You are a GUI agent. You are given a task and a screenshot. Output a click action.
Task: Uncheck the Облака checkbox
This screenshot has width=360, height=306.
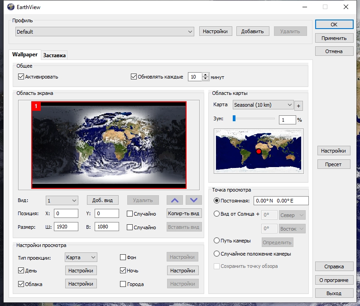pyautogui.click(x=21, y=284)
